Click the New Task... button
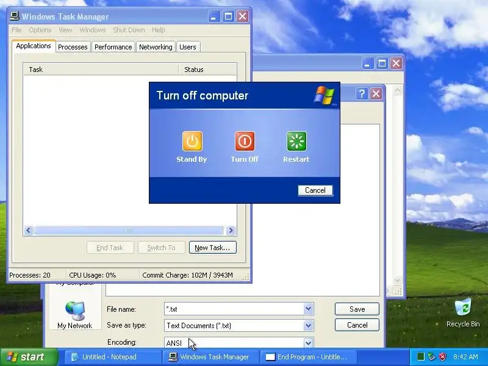Viewport: 488px width, 366px height. pos(212,248)
